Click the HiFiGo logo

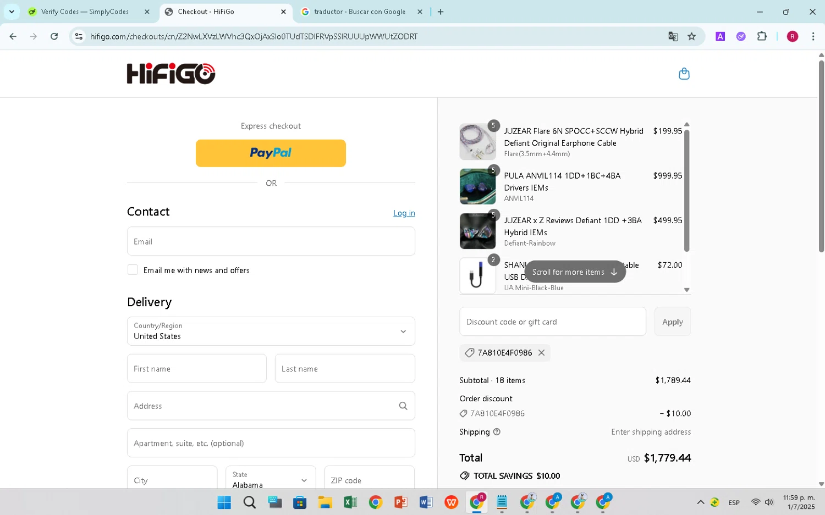coord(171,74)
